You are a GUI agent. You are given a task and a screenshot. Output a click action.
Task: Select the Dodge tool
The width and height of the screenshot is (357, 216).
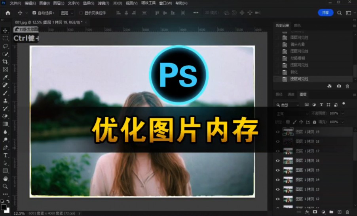[x=5, y=140]
